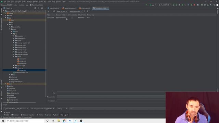Click the Search Everywhere magnifier icon
This screenshot has height=123, width=219.
pyautogui.click(x=214, y=5)
